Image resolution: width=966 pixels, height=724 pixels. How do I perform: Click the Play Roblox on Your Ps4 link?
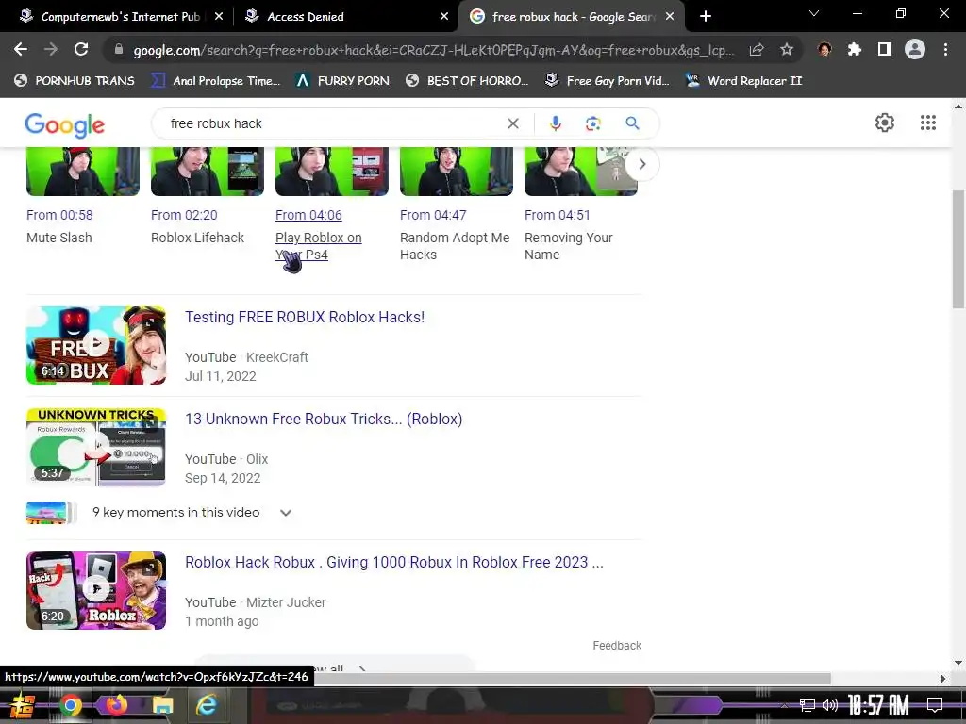pos(319,246)
